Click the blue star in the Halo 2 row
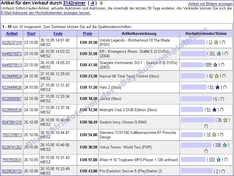This screenshot has width=234, height=176. (x=217, y=87)
